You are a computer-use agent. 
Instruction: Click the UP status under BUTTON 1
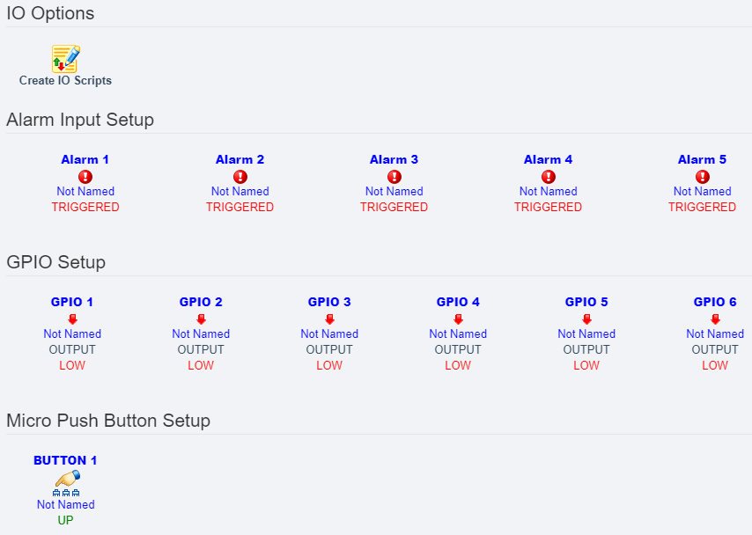(65, 520)
